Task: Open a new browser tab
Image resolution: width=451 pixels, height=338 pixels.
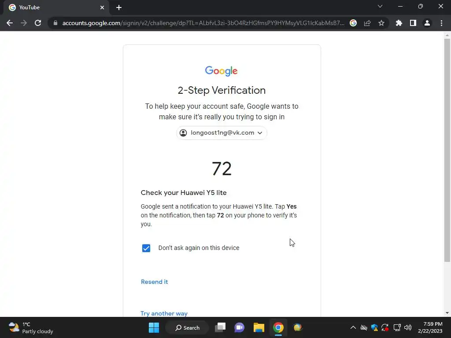Action: click(x=119, y=7)
